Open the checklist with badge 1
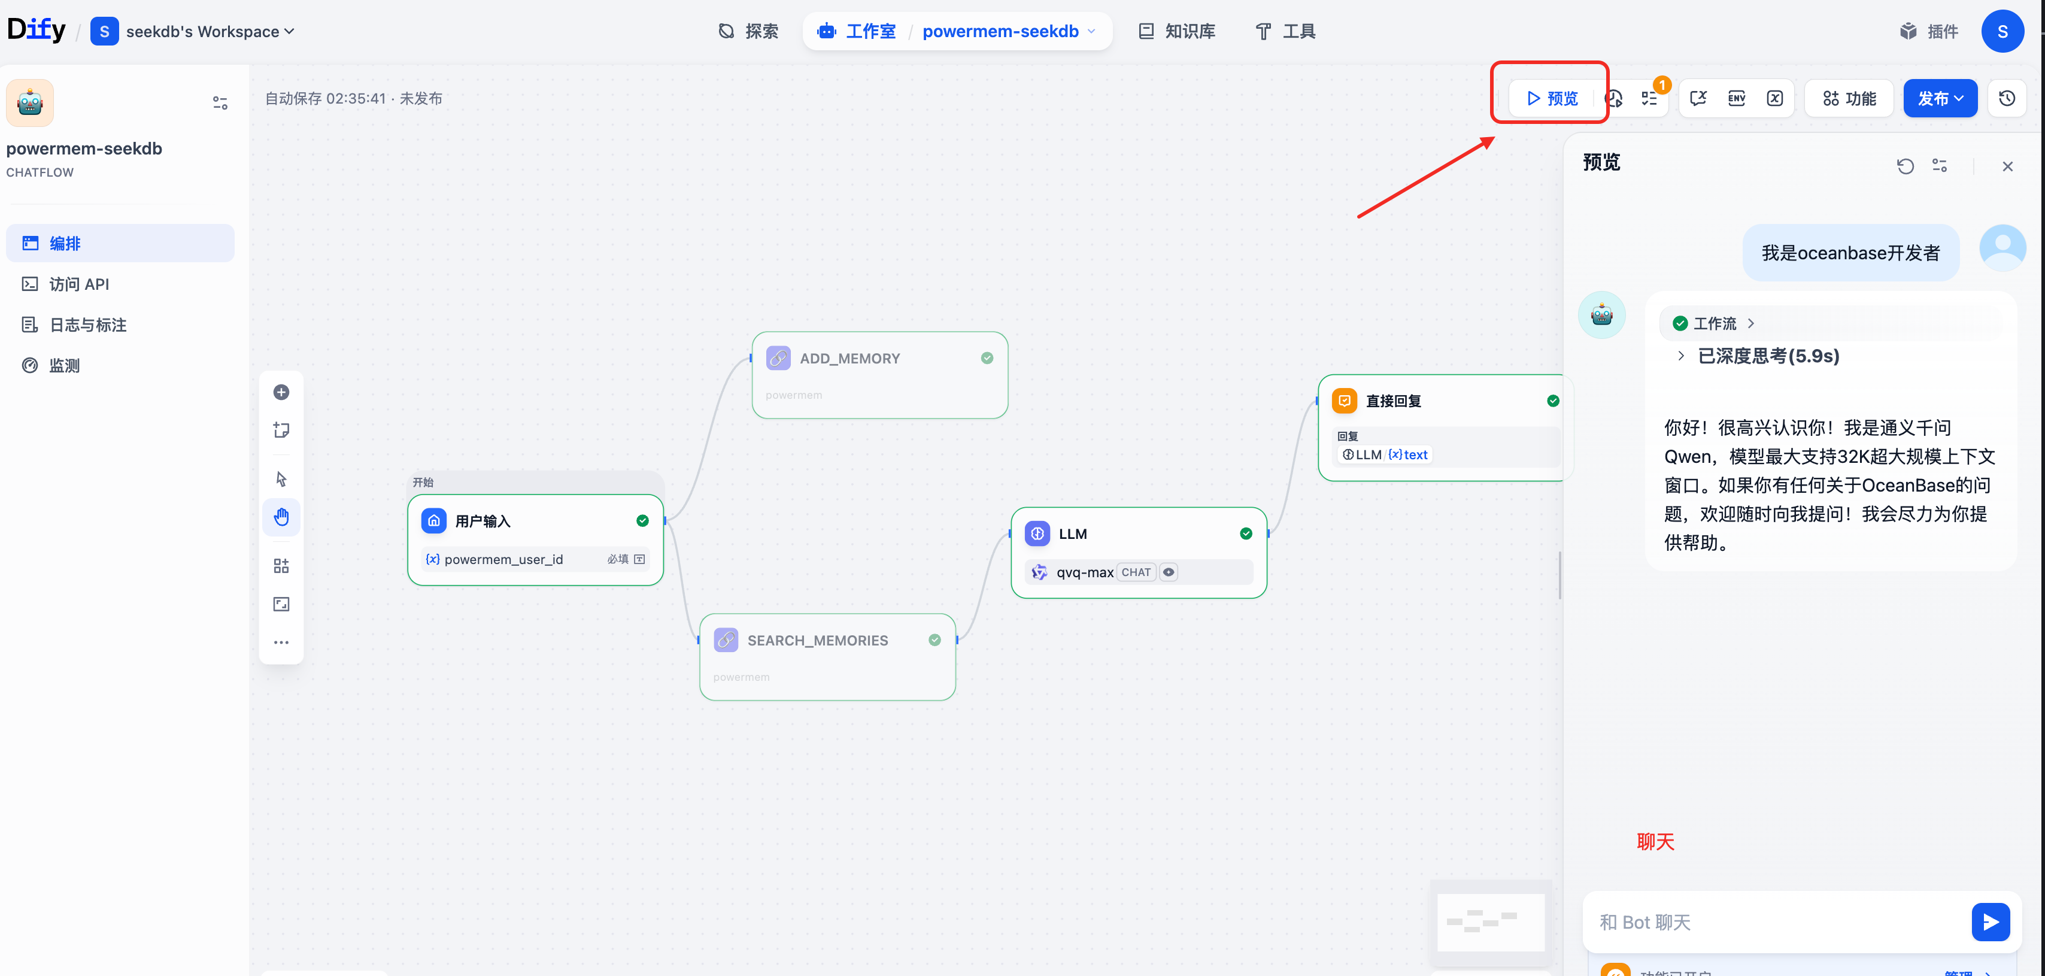 (1650, 98)
